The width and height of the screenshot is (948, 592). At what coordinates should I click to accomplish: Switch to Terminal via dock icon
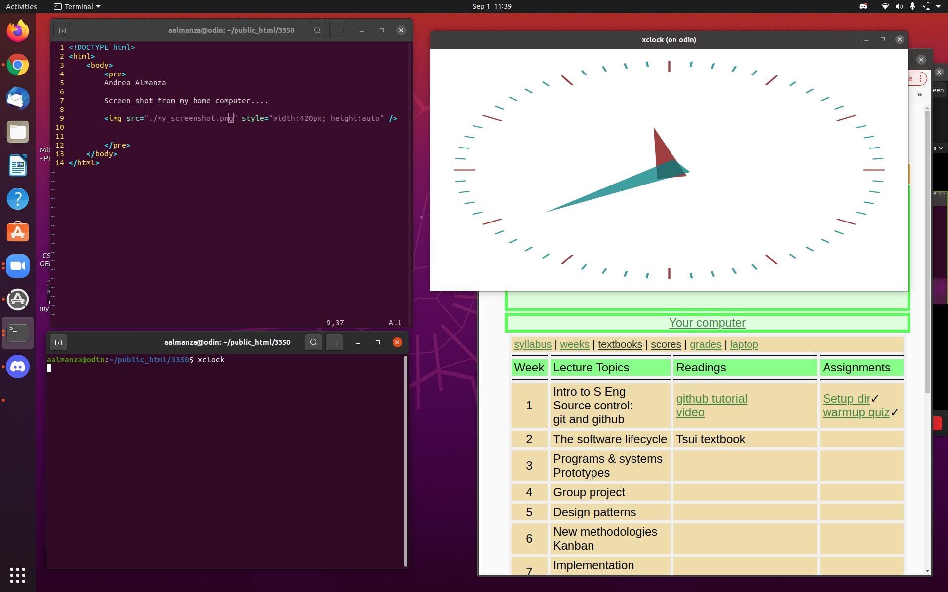18,333
